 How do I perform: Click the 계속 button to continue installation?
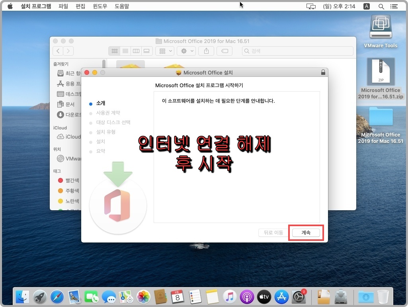(306, 233)
